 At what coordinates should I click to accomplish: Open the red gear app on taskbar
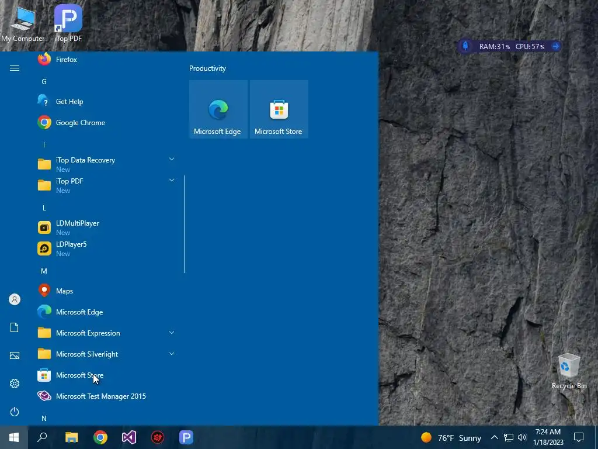[x=158, y=437]
